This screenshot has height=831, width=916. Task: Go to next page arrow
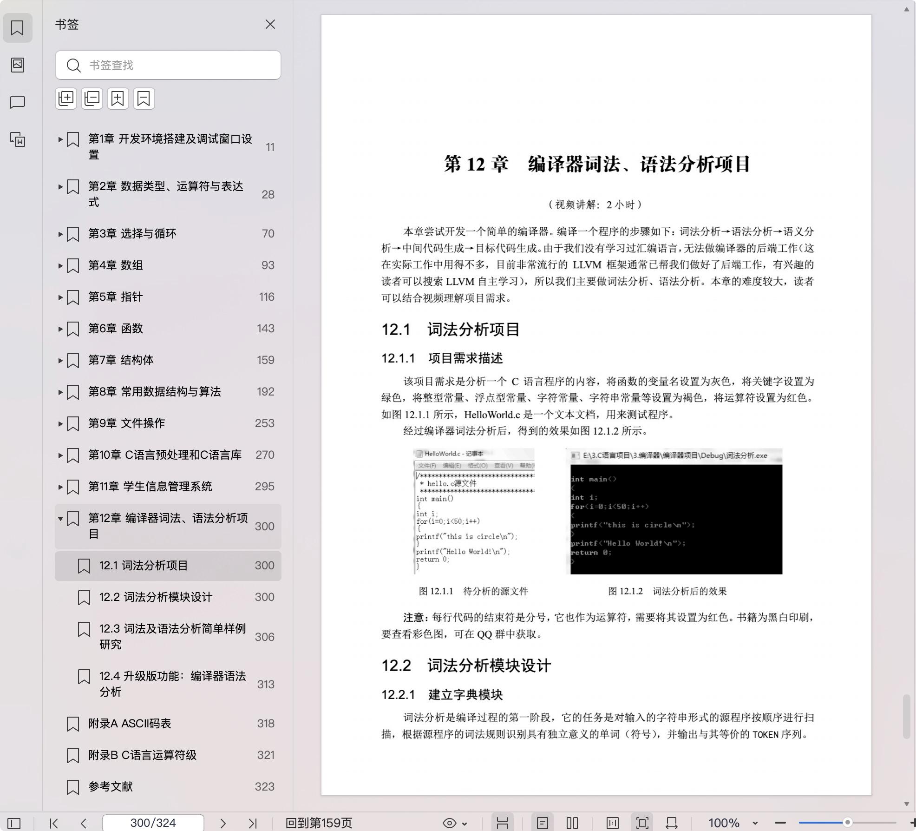pos(223,823)
